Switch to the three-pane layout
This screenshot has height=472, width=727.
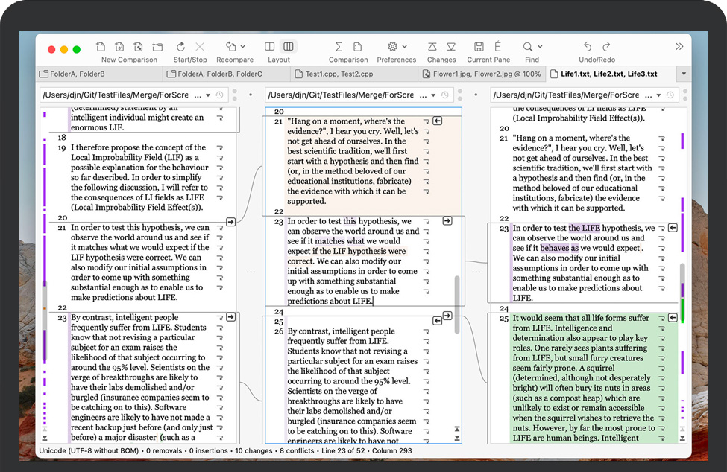(289, 47)
